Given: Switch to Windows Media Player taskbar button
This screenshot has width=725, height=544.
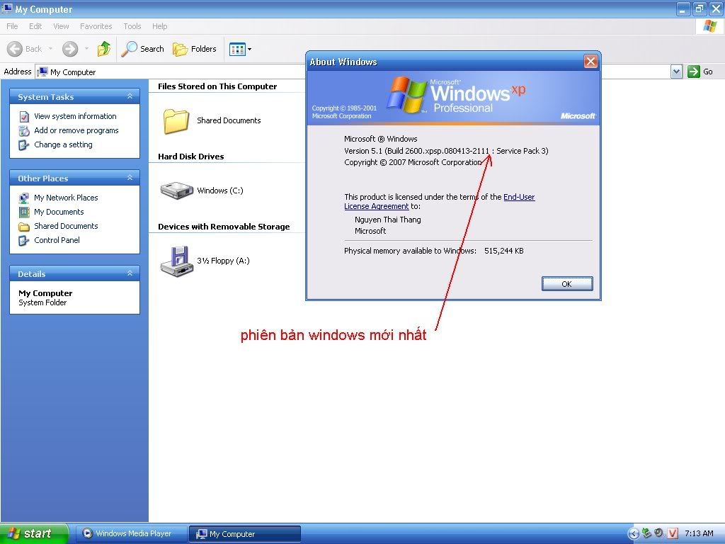Looking at the screenshot, I should pos(131,534).
